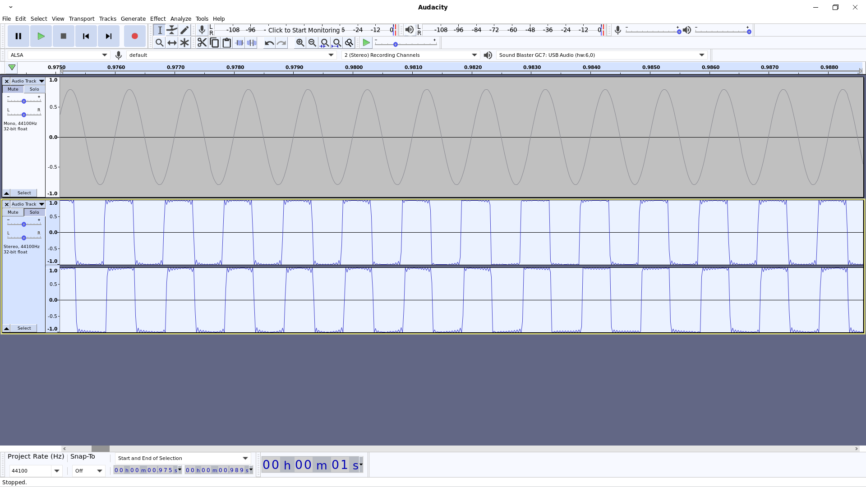This screenshot has width=866, height=487.
Task: Zoom in using the plus magnifier
Action: click(300, 43)
